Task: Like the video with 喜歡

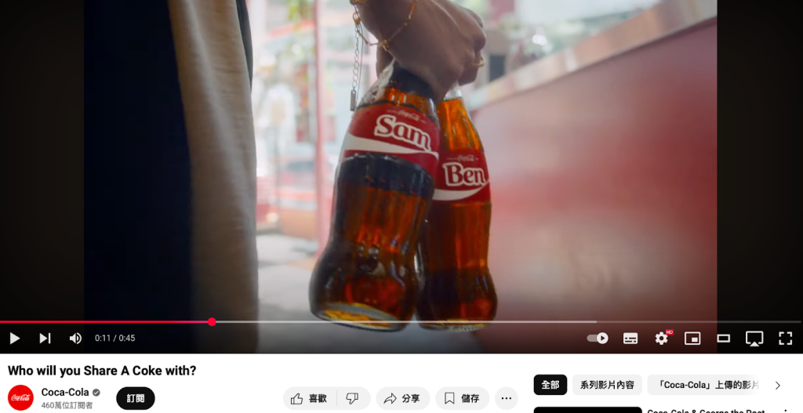Action: click(x=309, y=398)
